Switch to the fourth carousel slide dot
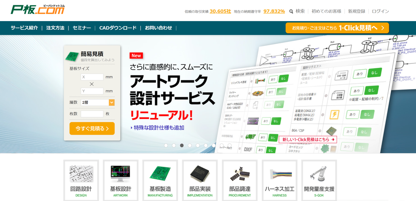 190,146
